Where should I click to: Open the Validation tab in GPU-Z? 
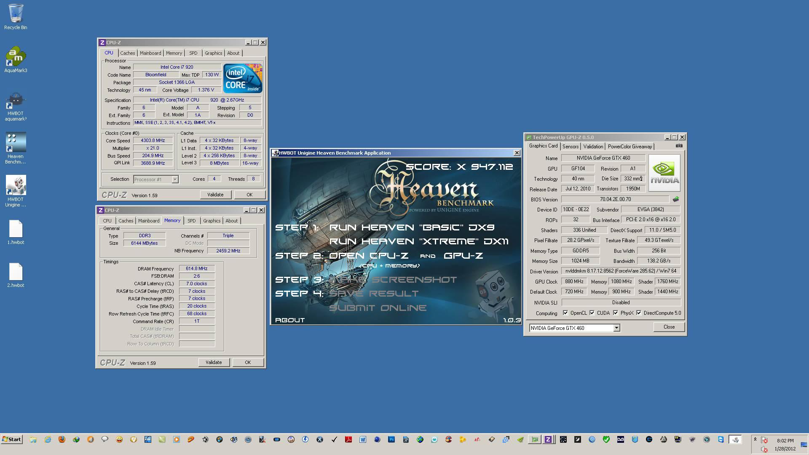(593, 147)
